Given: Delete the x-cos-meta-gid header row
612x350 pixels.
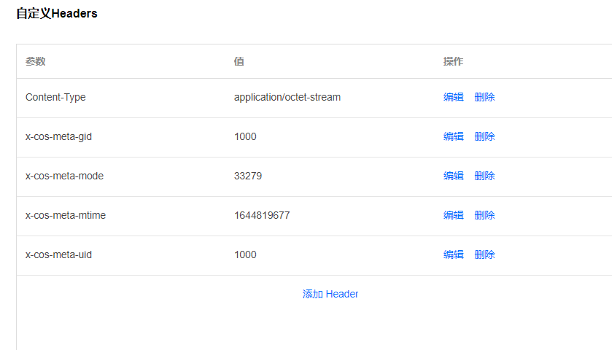Looking at the screenshot, I should click(484, 136).
